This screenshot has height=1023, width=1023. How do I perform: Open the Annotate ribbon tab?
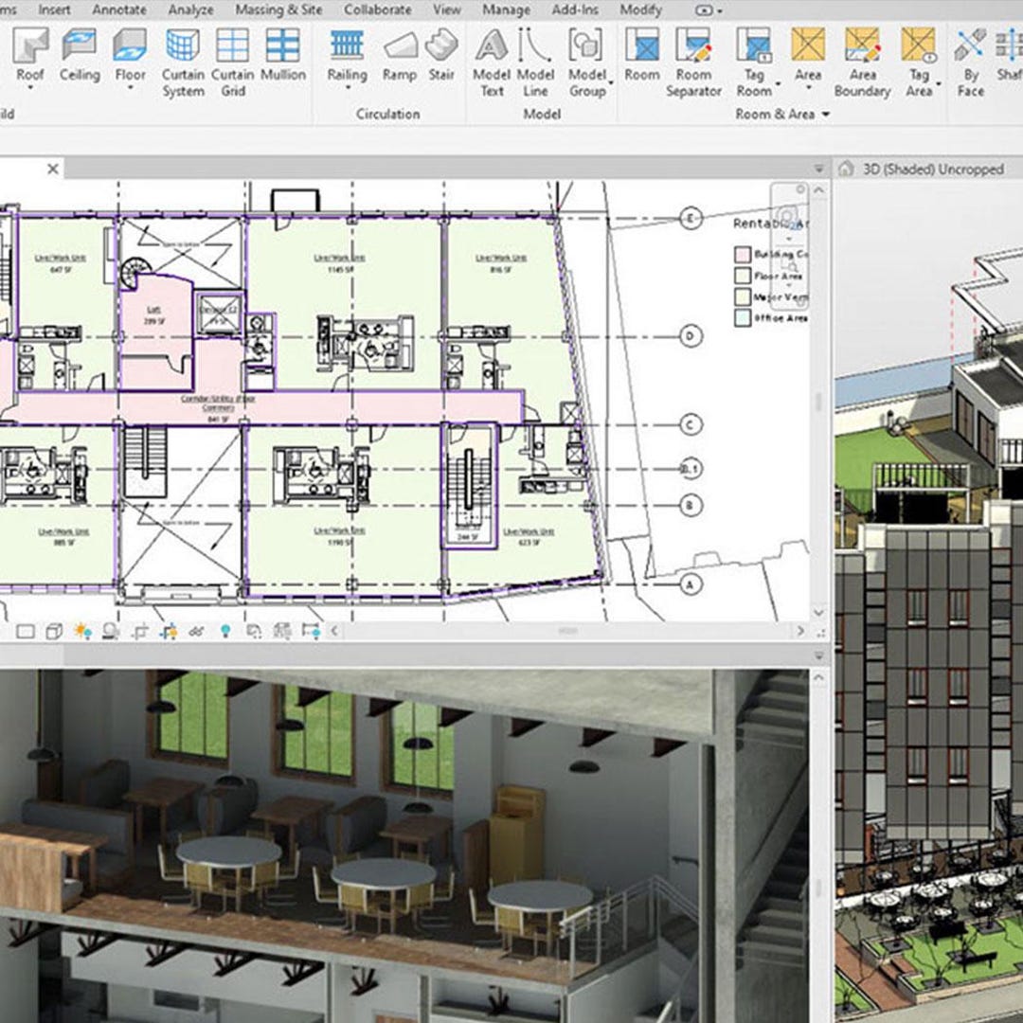tap(119, 9)
